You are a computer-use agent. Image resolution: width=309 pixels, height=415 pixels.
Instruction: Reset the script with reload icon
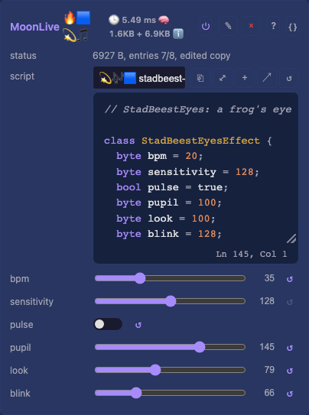click(x=289, y=78)
